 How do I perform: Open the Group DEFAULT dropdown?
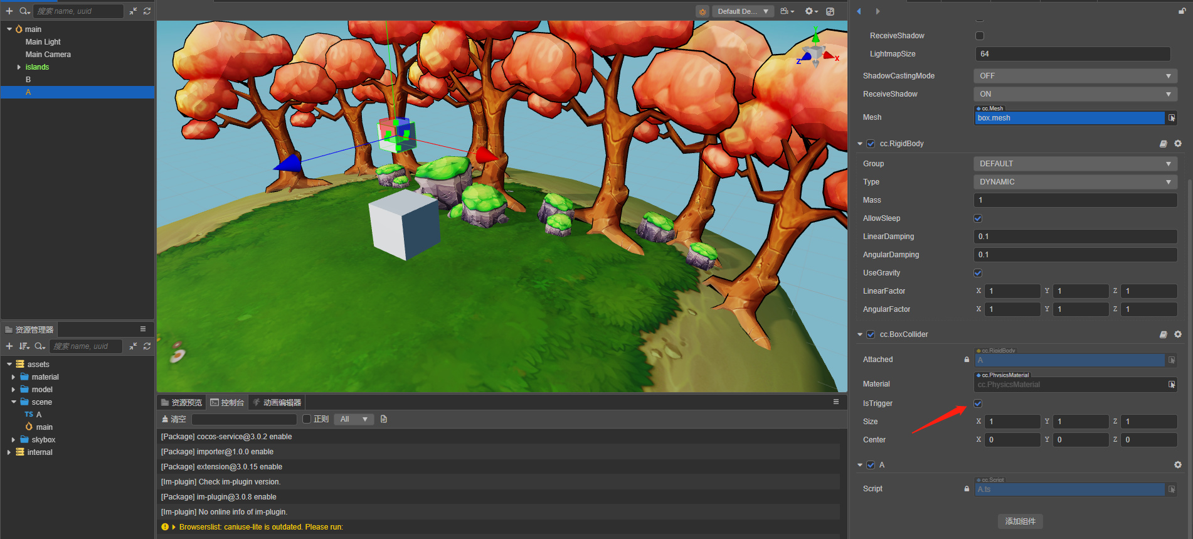pos(1075,164)
